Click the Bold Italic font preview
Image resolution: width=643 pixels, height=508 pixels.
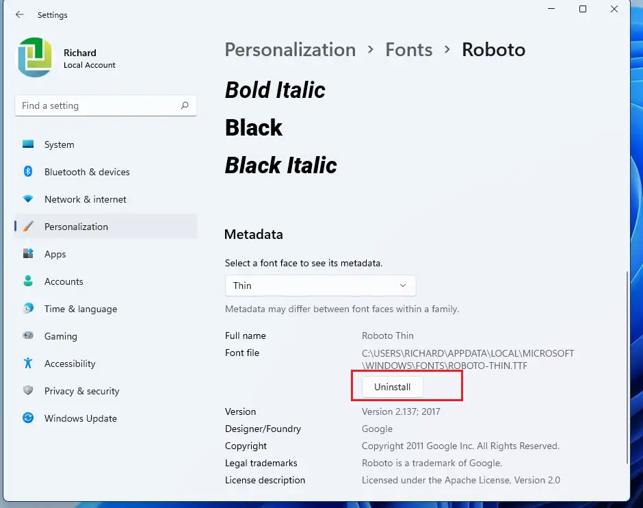(x=275, y=90)
